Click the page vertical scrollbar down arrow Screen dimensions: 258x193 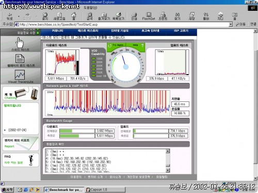point(255,179)
